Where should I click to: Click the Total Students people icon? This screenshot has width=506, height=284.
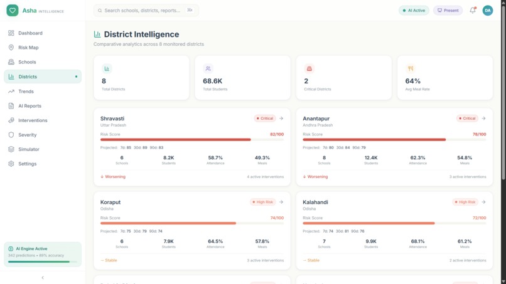point(208,68)
